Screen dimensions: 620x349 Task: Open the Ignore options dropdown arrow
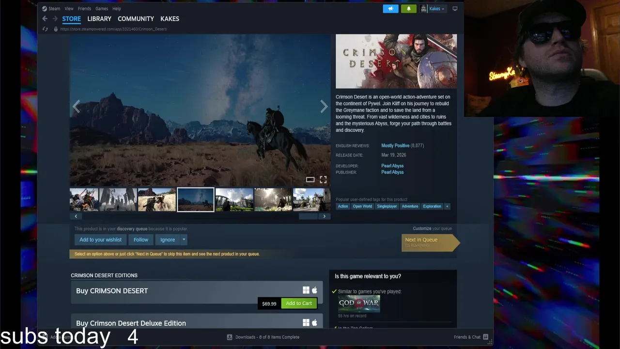[184, 239]
